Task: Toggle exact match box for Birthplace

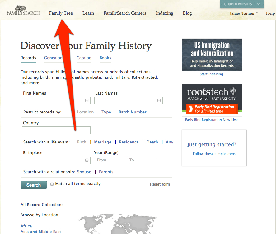Action: click(x=87, y=160)
